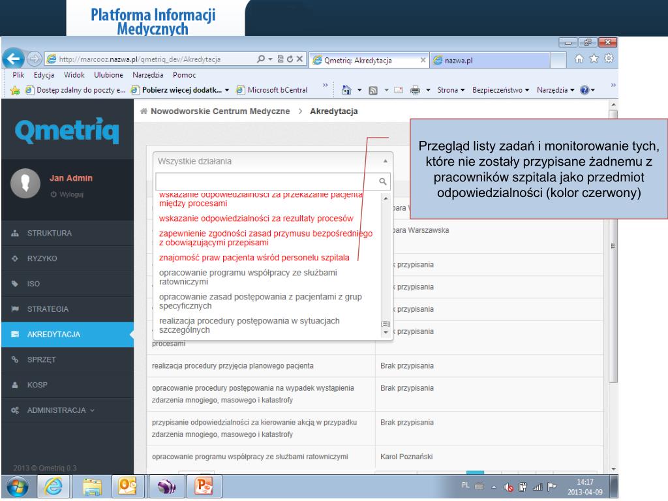This screenshot has width=668, height=501.
Task: Go to STRATEGIA in the sidebar
Action: (67, 309)
